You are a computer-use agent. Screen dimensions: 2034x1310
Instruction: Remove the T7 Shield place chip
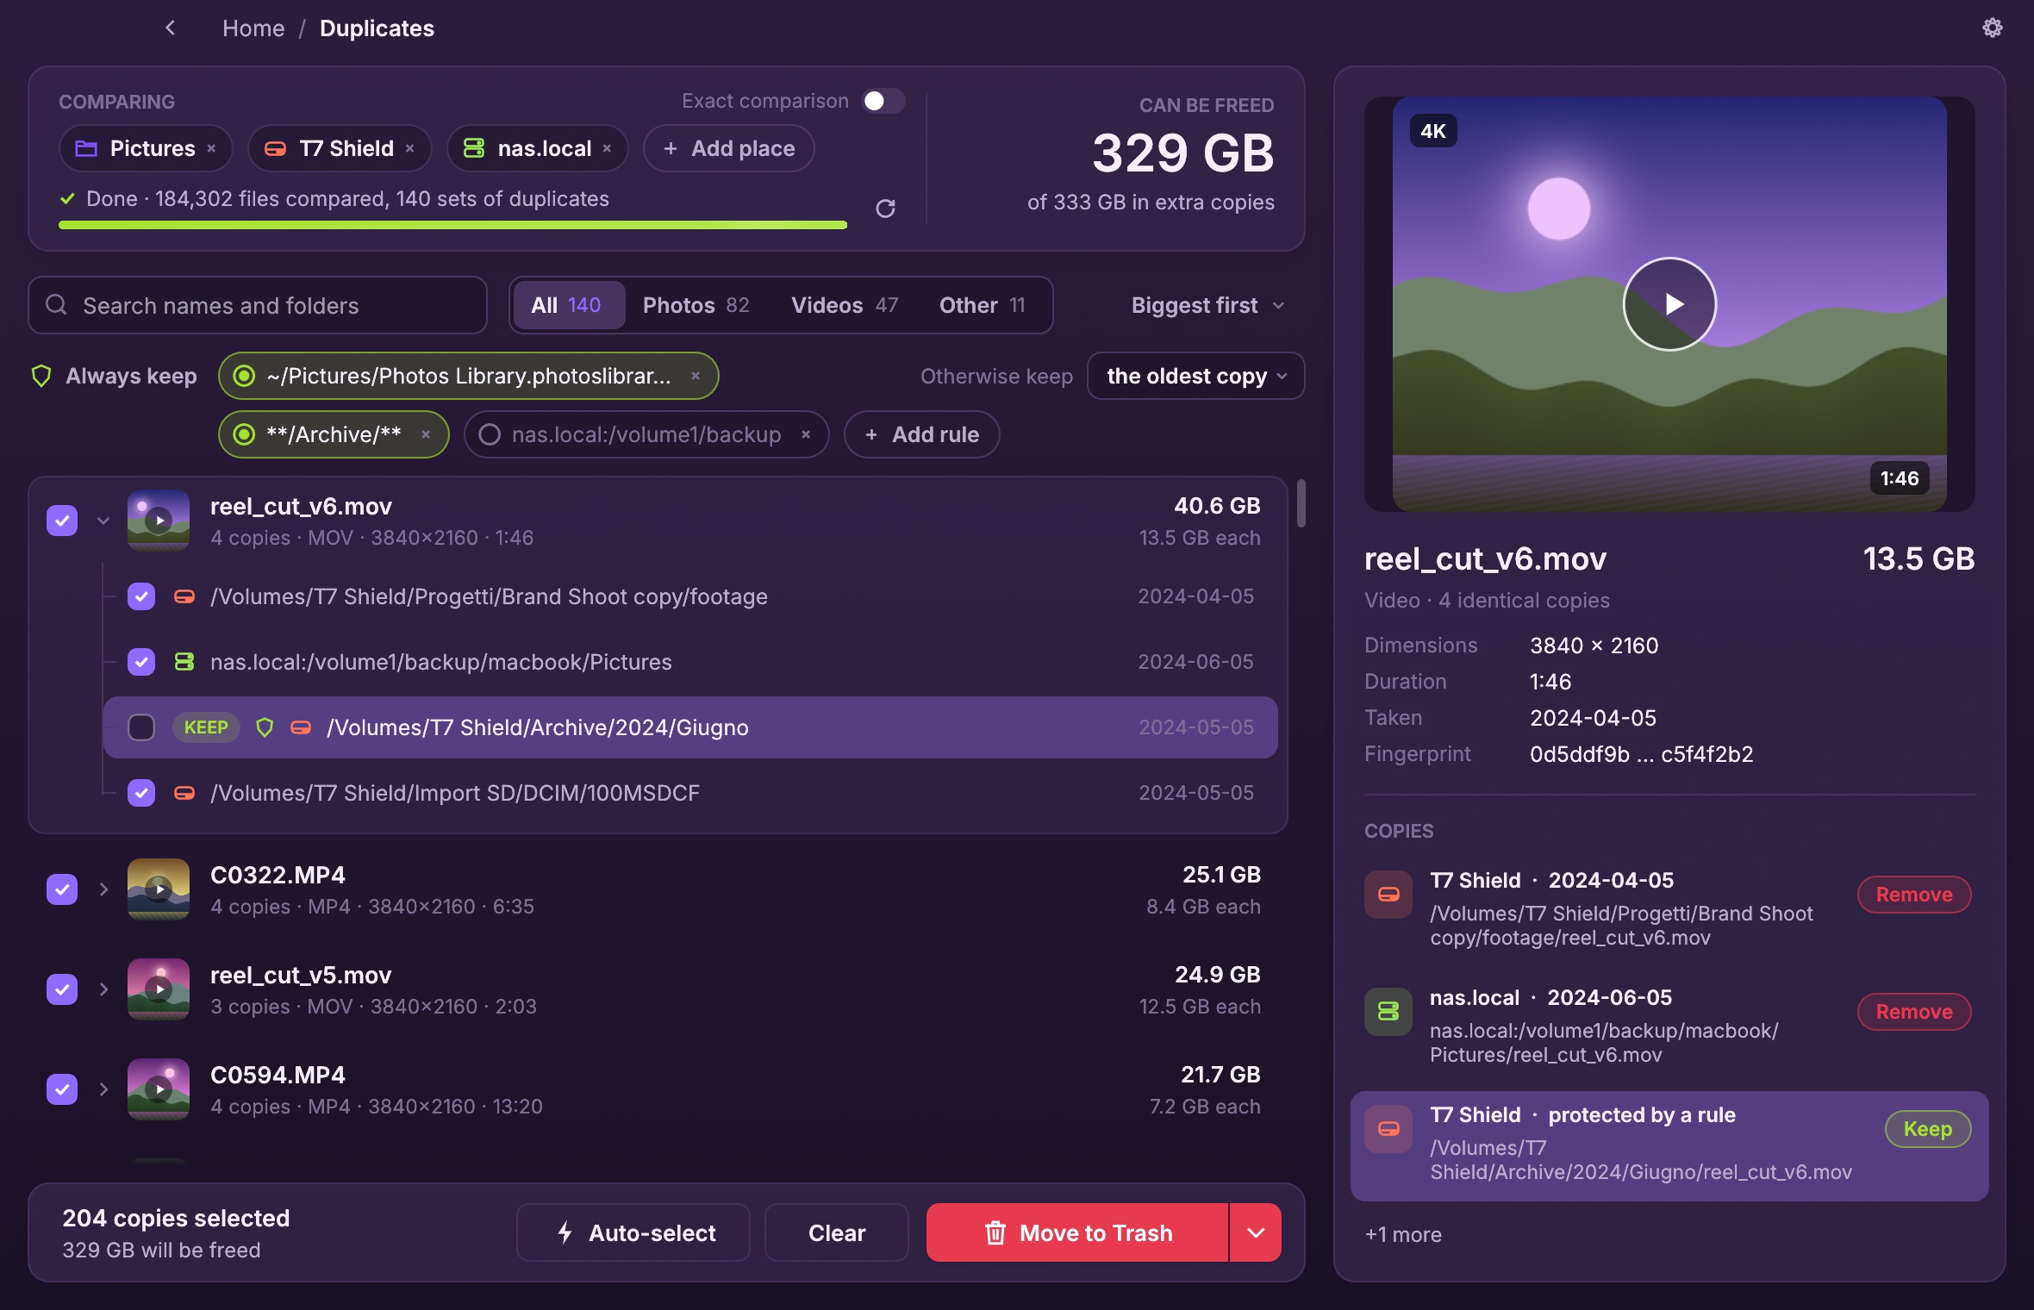[410, 148]
